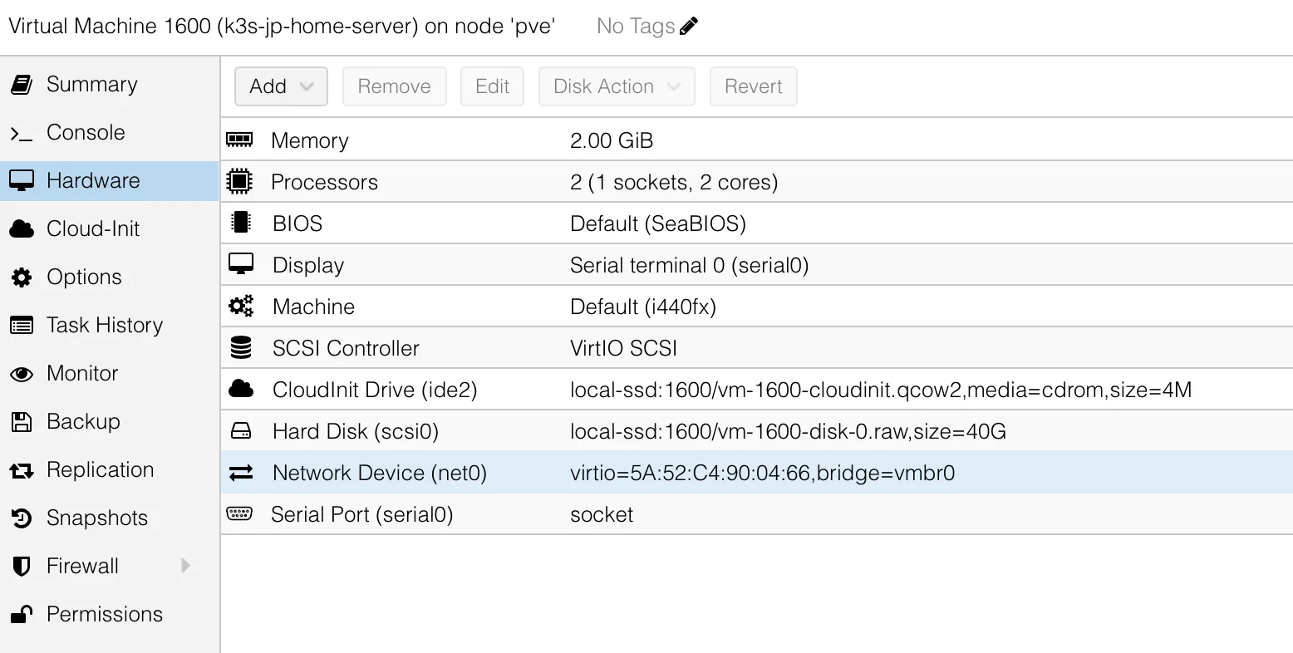1293x653 pixels.
Task: Click the pencil icon to edit tags
Action: pos(689,27)
